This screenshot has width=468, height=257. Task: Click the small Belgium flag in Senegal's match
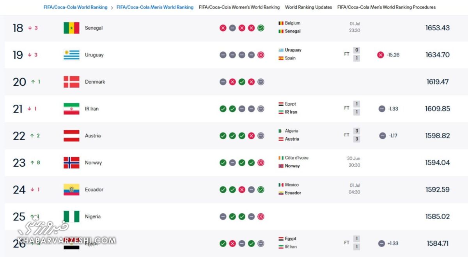tap(281, 23)
